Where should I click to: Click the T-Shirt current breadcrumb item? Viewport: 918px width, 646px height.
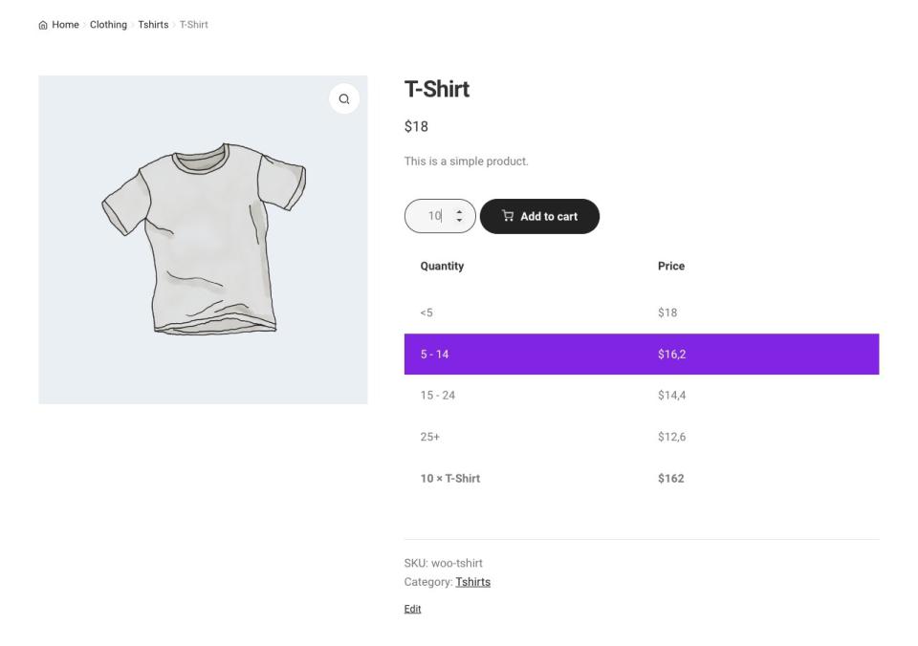(193, 25)
